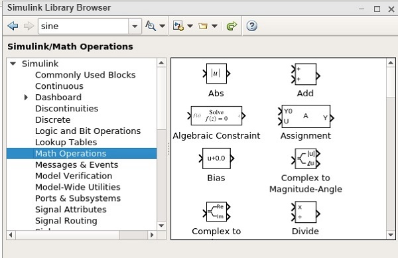Click the back navigation arrow icon
This screenshot has width=398, height=258.
coord(13,26)
